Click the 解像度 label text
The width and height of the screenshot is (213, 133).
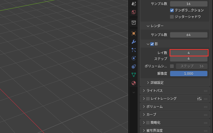(x=162, y=74)
